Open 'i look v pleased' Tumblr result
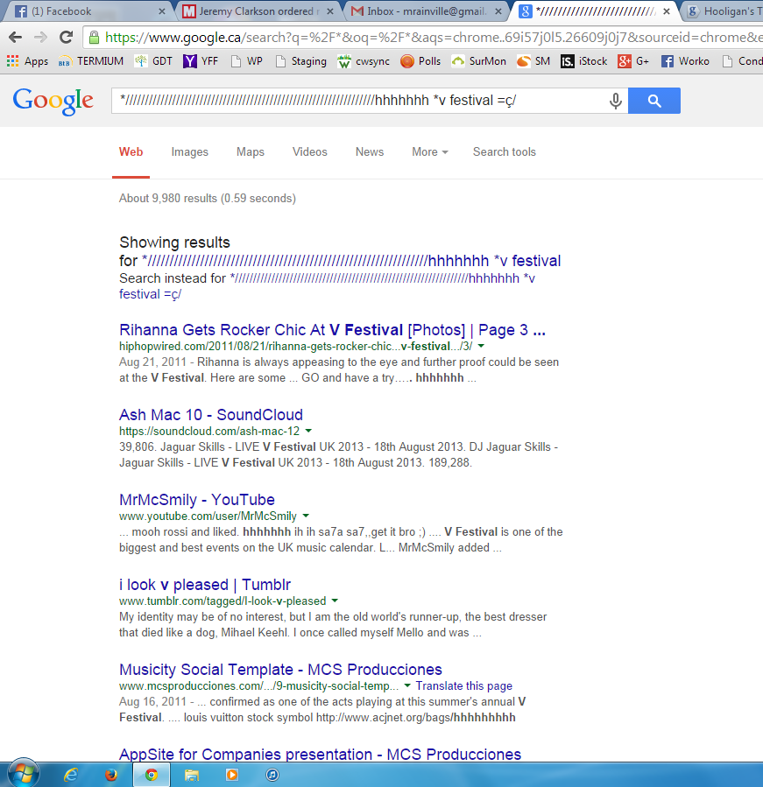Image resolution: width=763 pixels, height=787 pixels. click(205, 584)
